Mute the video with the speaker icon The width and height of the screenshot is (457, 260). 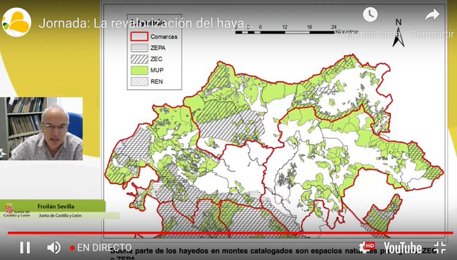tap(54, 248)
